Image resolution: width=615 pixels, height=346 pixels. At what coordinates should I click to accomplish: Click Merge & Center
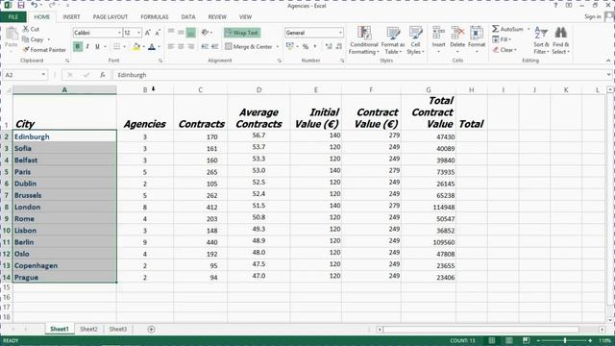click(248, 47)
